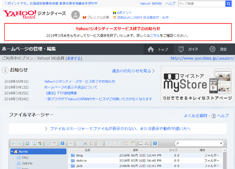The height and width of the screenshot is (169, 235).
Task: Open 一部ブラウザでYahoo!JAPAN news link
Action: [x=98, y=99]
